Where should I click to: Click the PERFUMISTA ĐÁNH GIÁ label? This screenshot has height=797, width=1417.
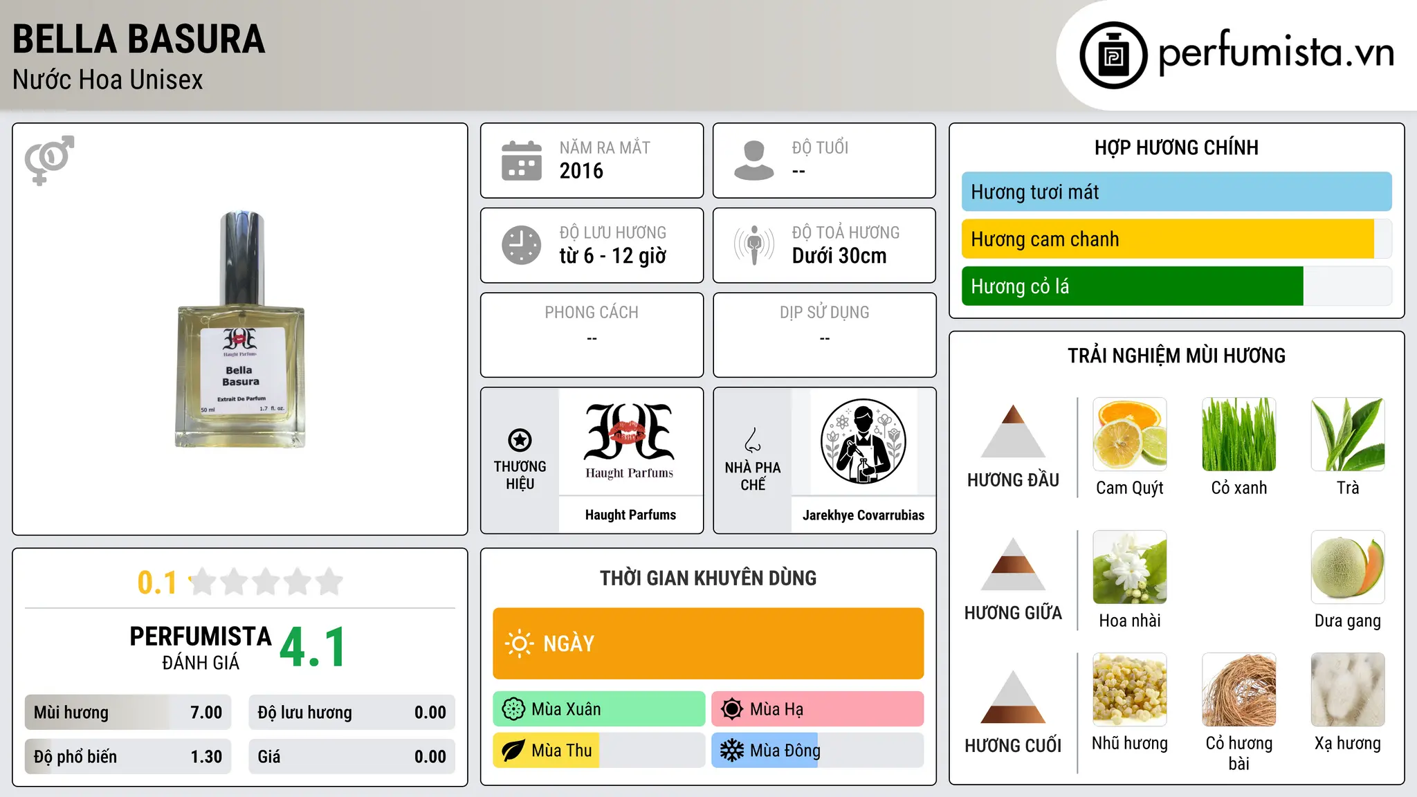(201, 648)
